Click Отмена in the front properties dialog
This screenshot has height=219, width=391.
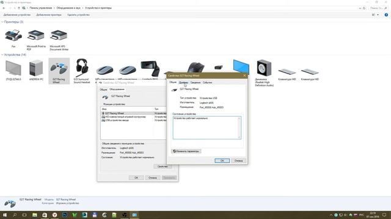pos(238,161)
